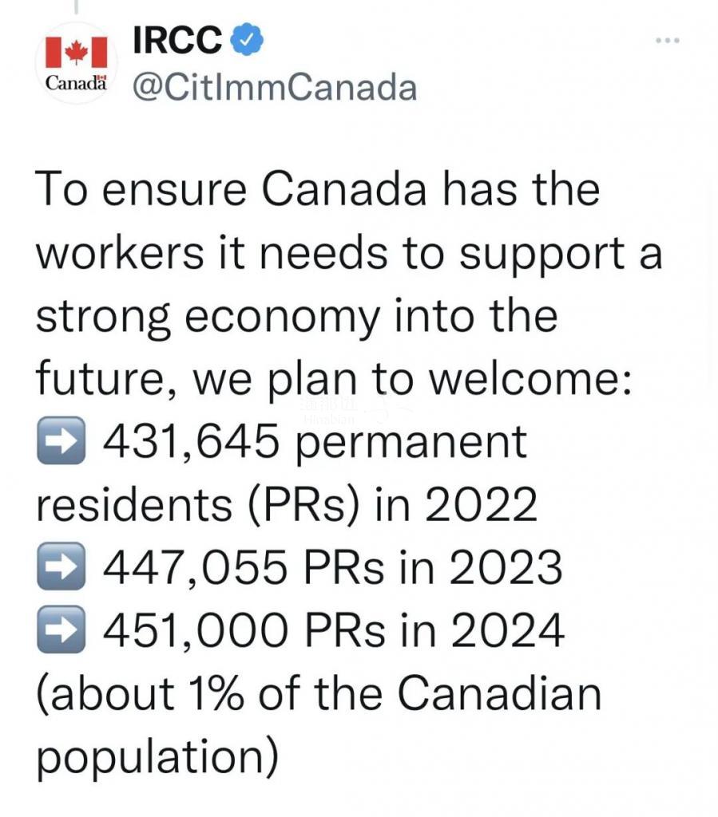Open the IRCC profile avatar
This screenshot has height=817, width=718.
click(x=76, y=63)
